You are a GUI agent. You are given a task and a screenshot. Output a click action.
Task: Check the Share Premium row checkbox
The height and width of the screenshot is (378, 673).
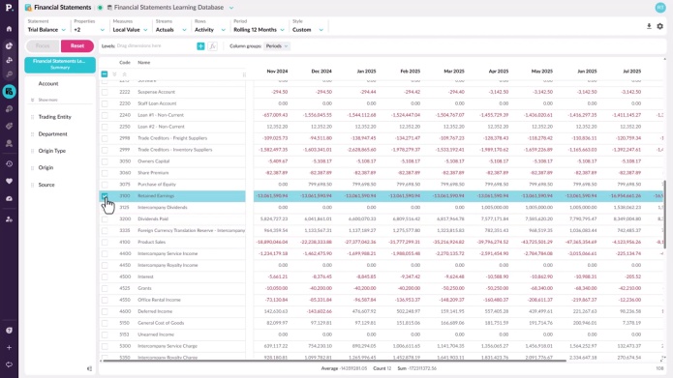(x=105, y=173)
